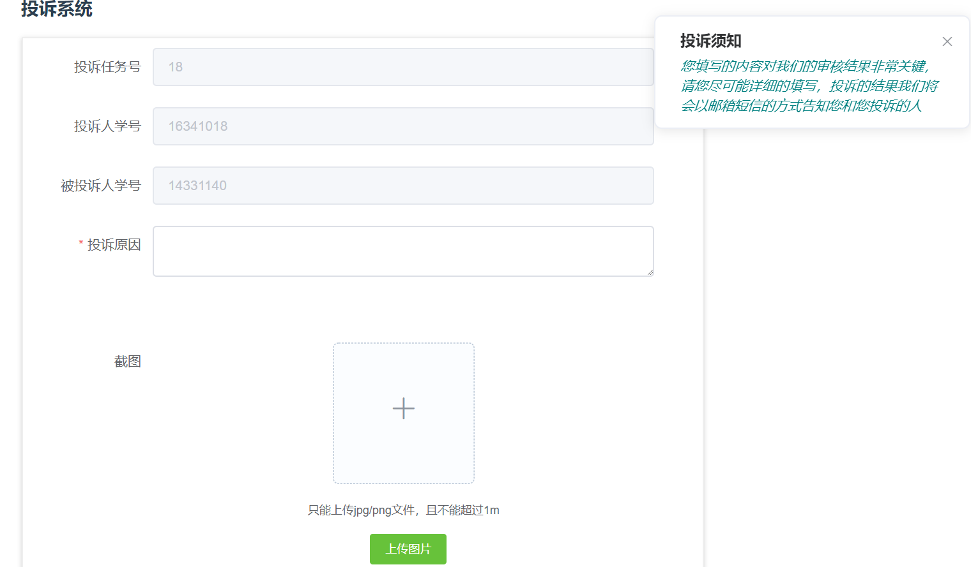971x567 pixels.
Task: Focus the 投诉原因 text area
Action: coord(402,251)
